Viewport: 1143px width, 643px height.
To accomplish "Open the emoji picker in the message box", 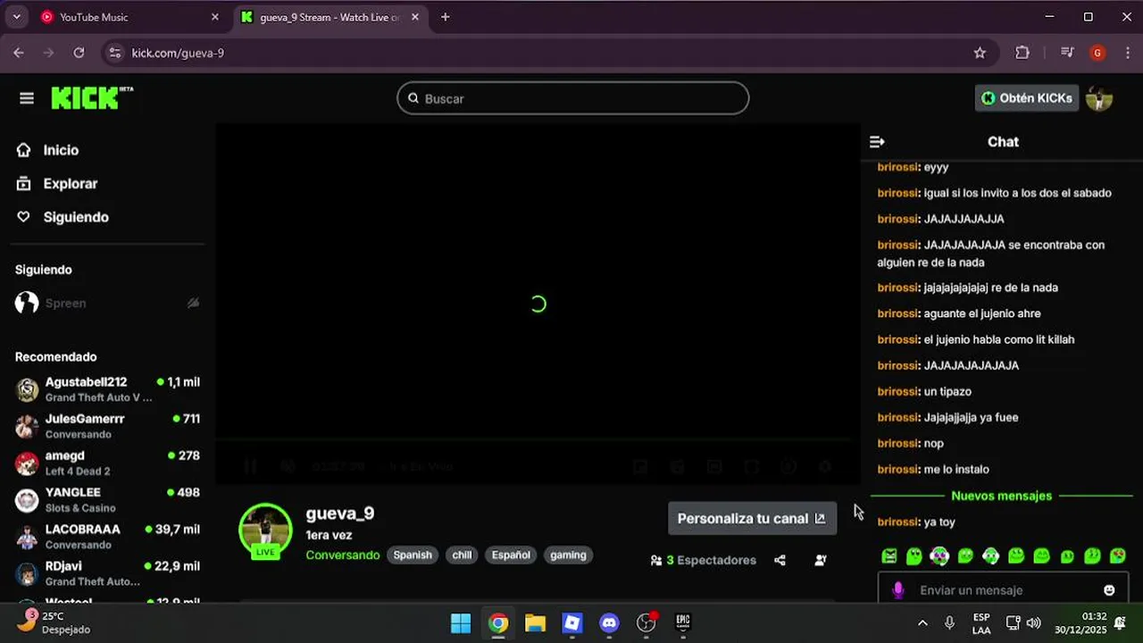I will 1109,590.
